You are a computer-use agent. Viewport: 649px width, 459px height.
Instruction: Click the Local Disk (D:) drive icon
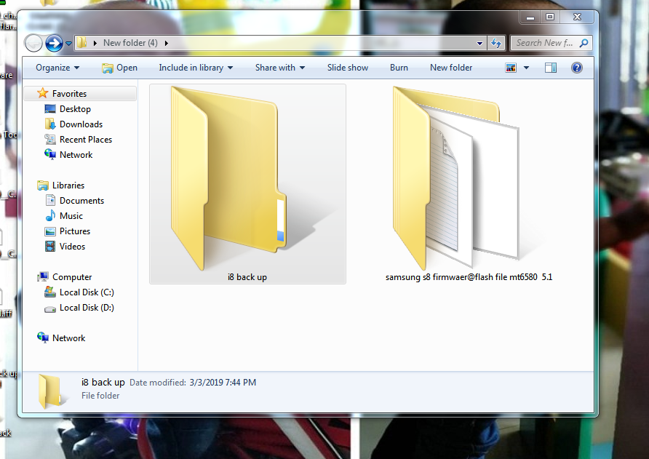click(x=50, y=308)
